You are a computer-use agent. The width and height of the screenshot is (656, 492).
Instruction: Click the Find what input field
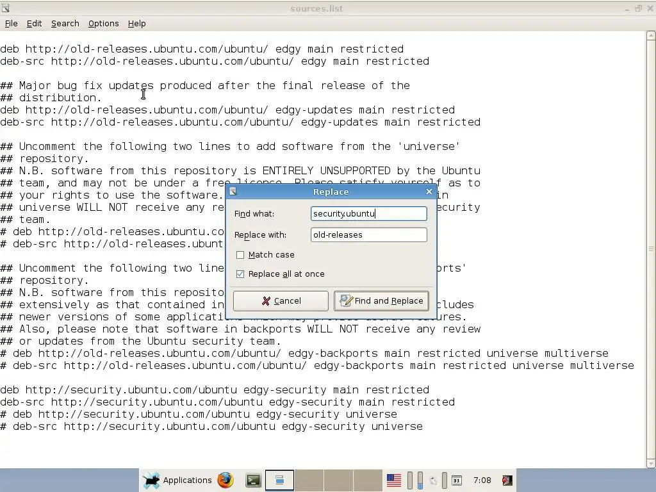pos(368,213)
